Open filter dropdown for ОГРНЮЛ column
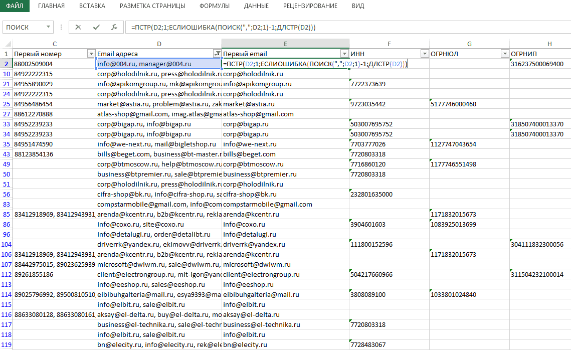 (505, 54)
